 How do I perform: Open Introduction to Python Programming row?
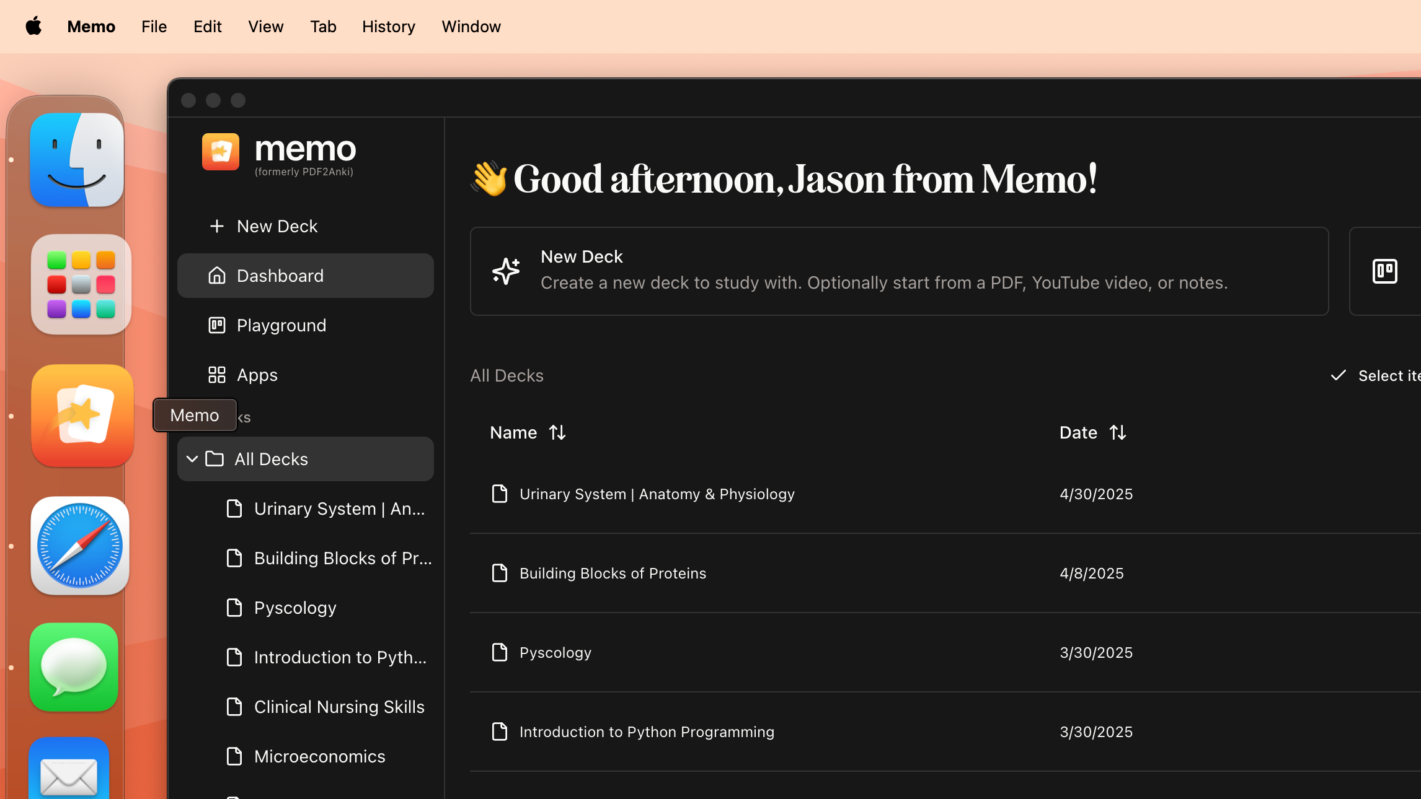point(945,731)
